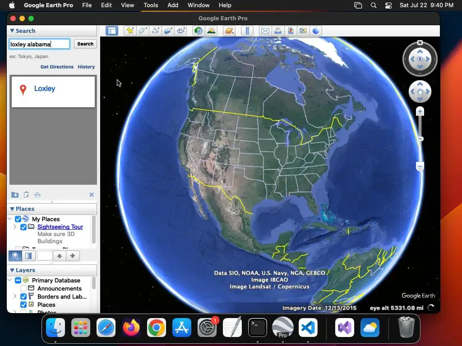Expand the Borders and Labels layer
This screenshot has width=462, height=346.
pyautogui.click(x=15, y=296)
